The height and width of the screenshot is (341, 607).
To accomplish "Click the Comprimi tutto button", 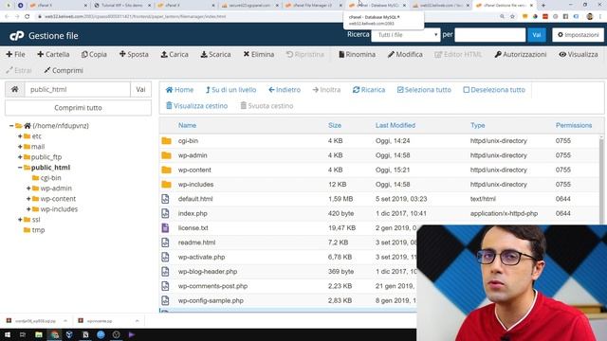I will click(78, 108).
